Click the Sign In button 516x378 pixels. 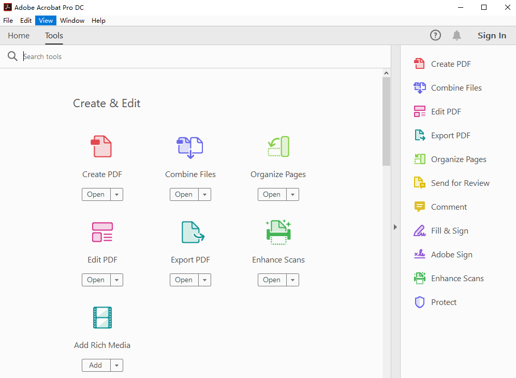[x=492, y=35]
